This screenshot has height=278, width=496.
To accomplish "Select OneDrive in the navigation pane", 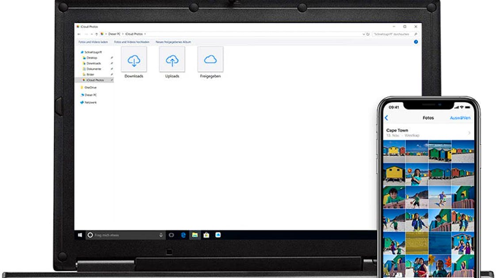I will point(90,87).
